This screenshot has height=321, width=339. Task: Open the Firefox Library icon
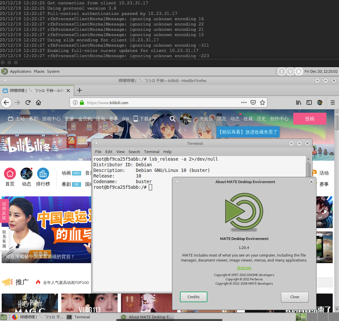point(298,102)
